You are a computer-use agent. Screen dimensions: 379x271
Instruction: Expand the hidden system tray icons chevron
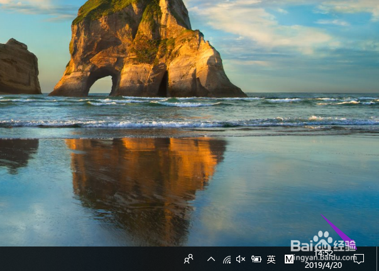point(211,259)
